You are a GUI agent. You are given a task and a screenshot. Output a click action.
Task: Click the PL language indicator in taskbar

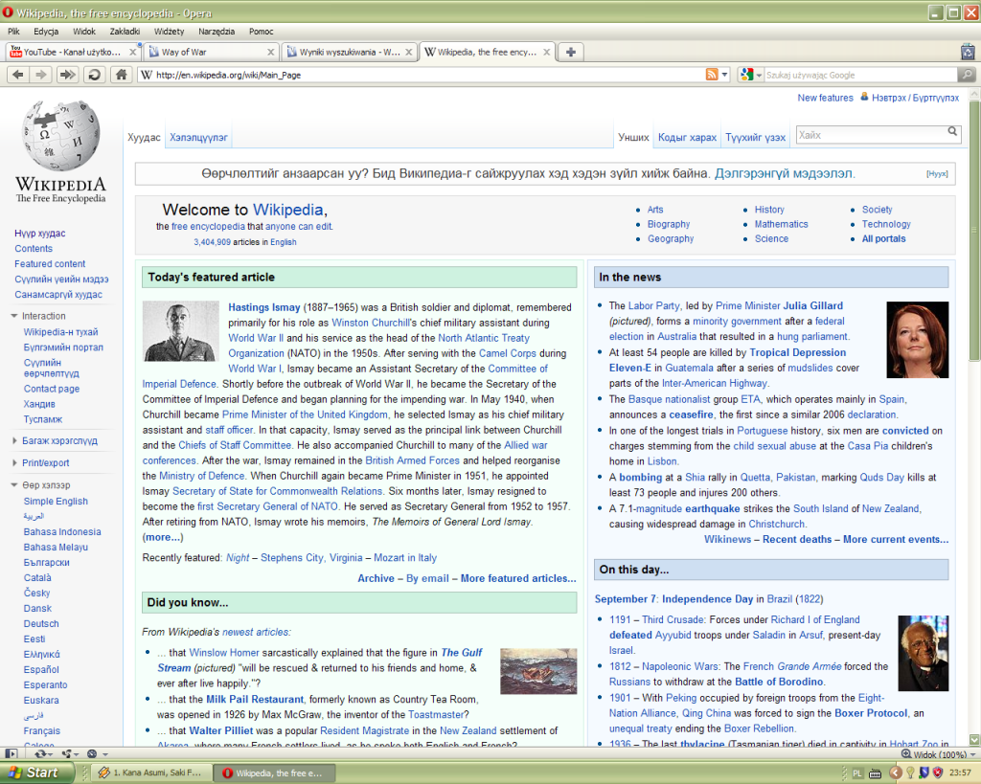pyautogui.click(x=857, y=773)
